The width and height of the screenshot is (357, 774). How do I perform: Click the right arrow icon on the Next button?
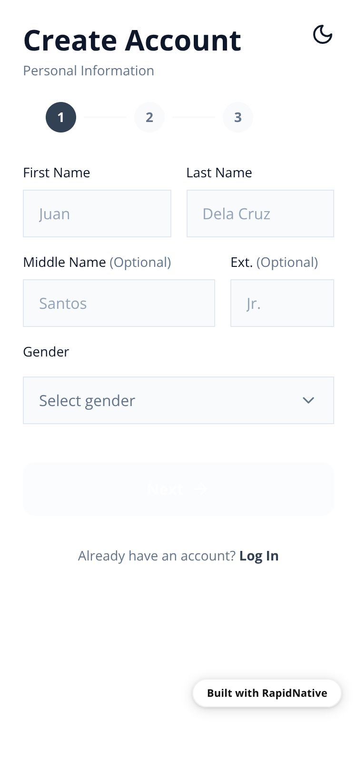201,489
